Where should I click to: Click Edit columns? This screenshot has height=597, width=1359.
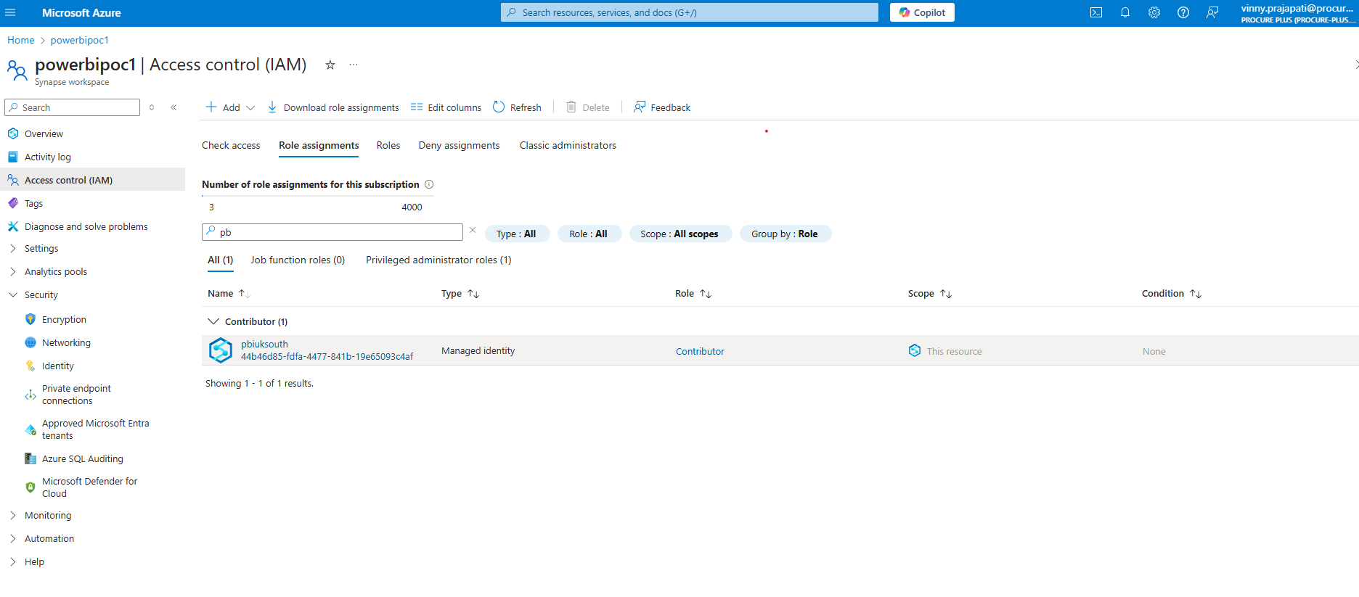coord(446,107)
